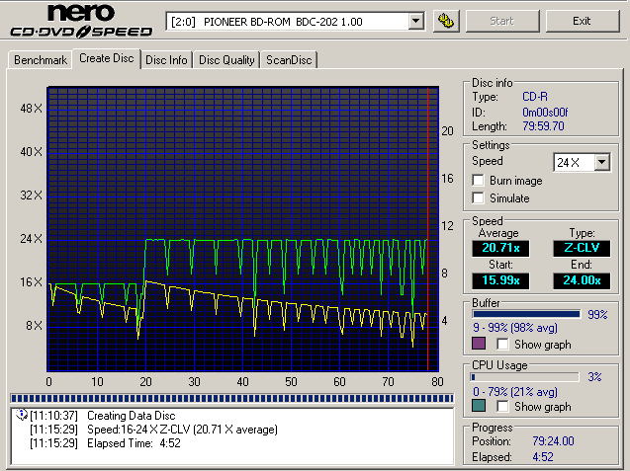Click the Exit button
This screenshot has width=630, height=471.
pos(582,21)
